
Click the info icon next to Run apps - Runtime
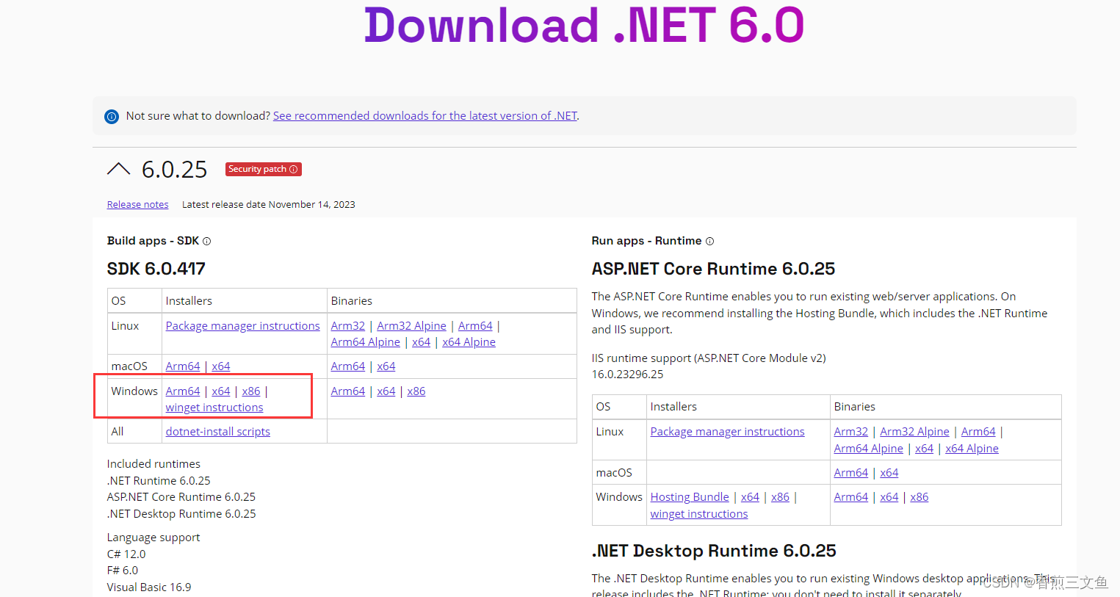pyautogui.click(x=709, y=241)
